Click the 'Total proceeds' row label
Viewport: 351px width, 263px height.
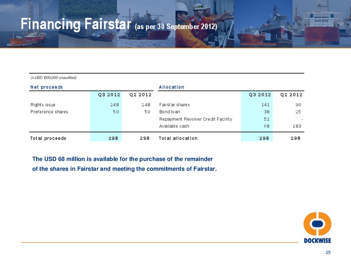[48, 138]
